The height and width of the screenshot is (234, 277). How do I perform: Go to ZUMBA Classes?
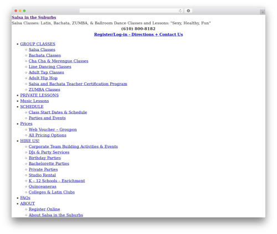(44, 90)
